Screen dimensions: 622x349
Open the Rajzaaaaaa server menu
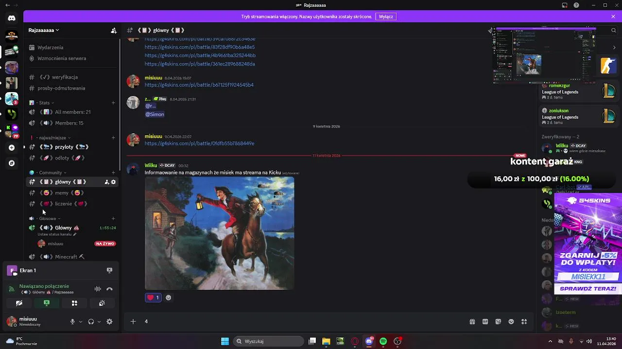click(x=44, y=30)
